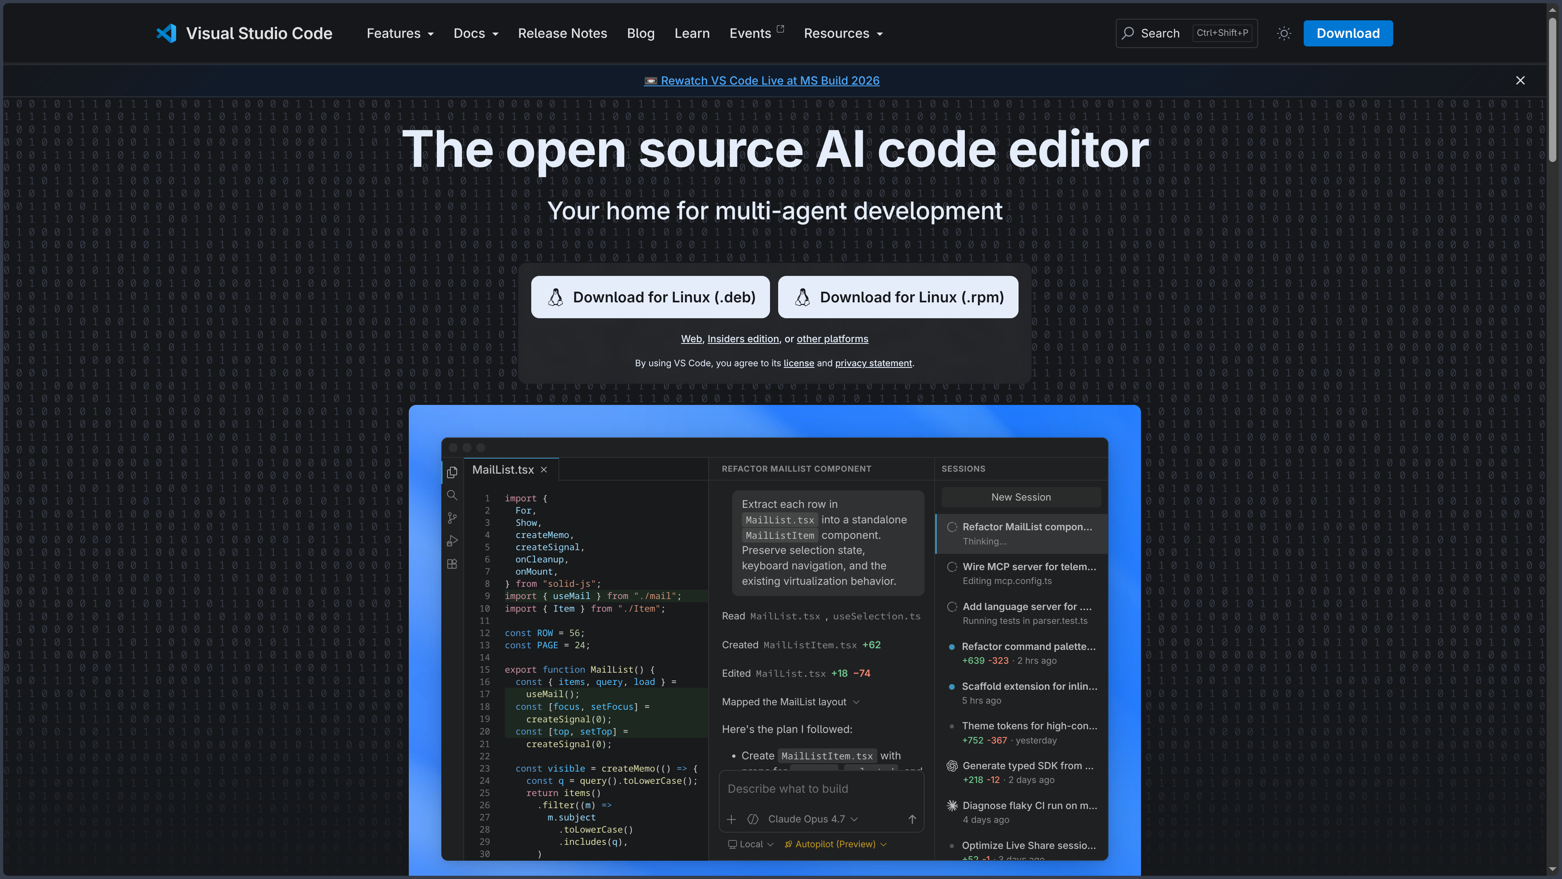Click the OpenAI icon on Generate typed SDK session

tap(952, 766)
